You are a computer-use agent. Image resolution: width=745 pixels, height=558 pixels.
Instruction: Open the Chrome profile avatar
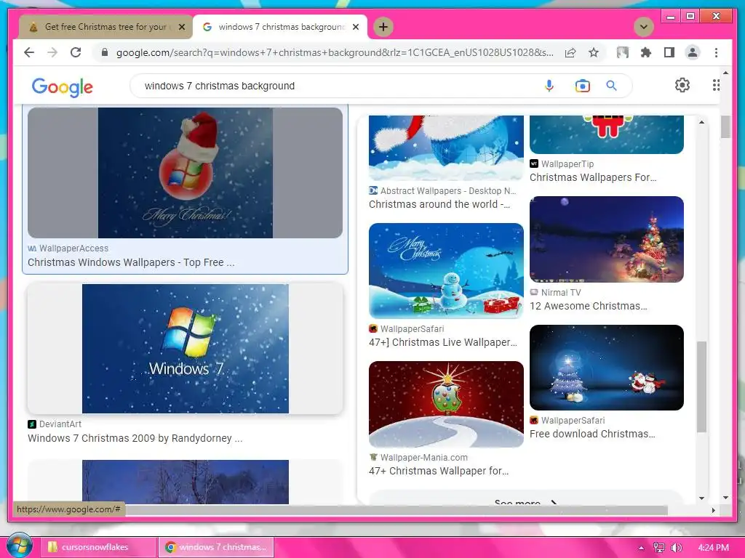point(693,52)
